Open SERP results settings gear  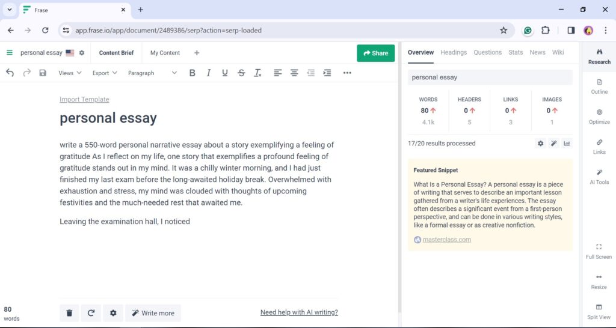coord(541,144)
